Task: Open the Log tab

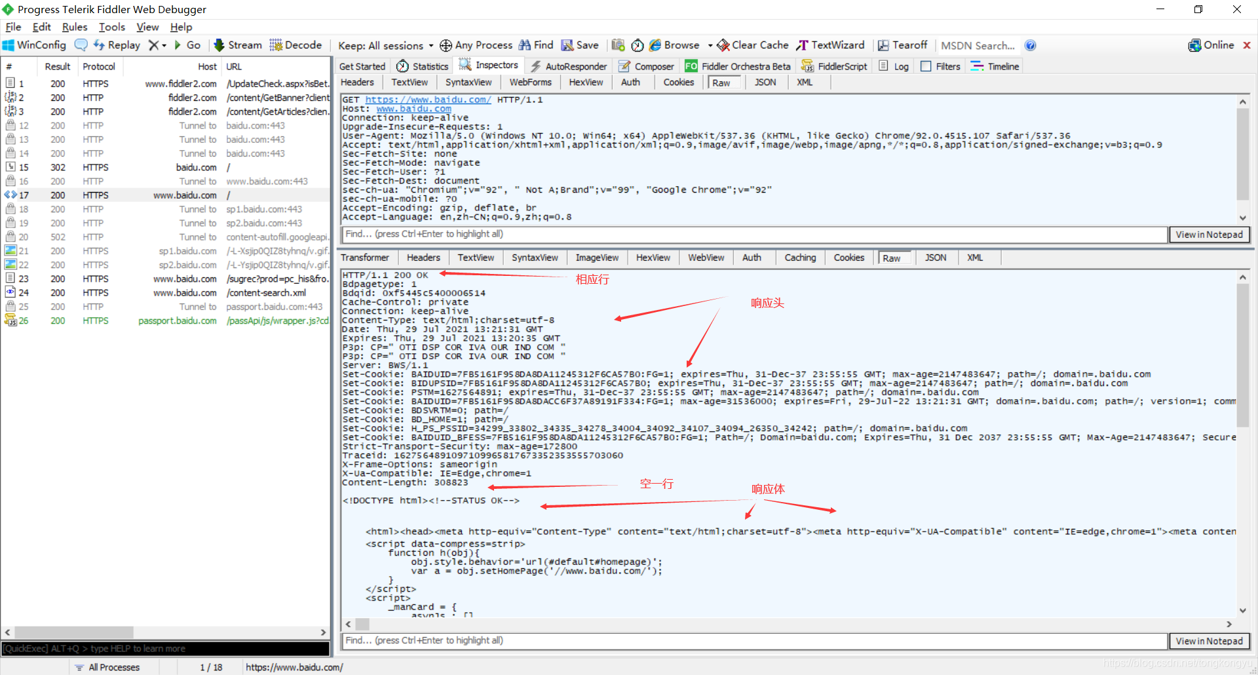Action: point(894,66)
